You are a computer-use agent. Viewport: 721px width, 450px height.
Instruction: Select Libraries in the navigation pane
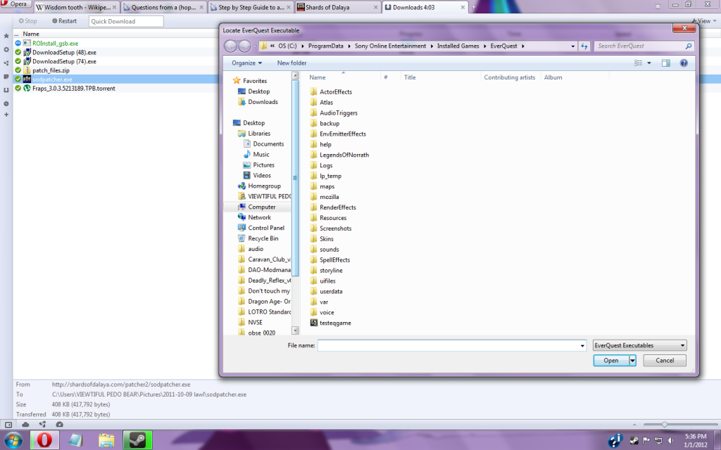(x=259, y=133)
